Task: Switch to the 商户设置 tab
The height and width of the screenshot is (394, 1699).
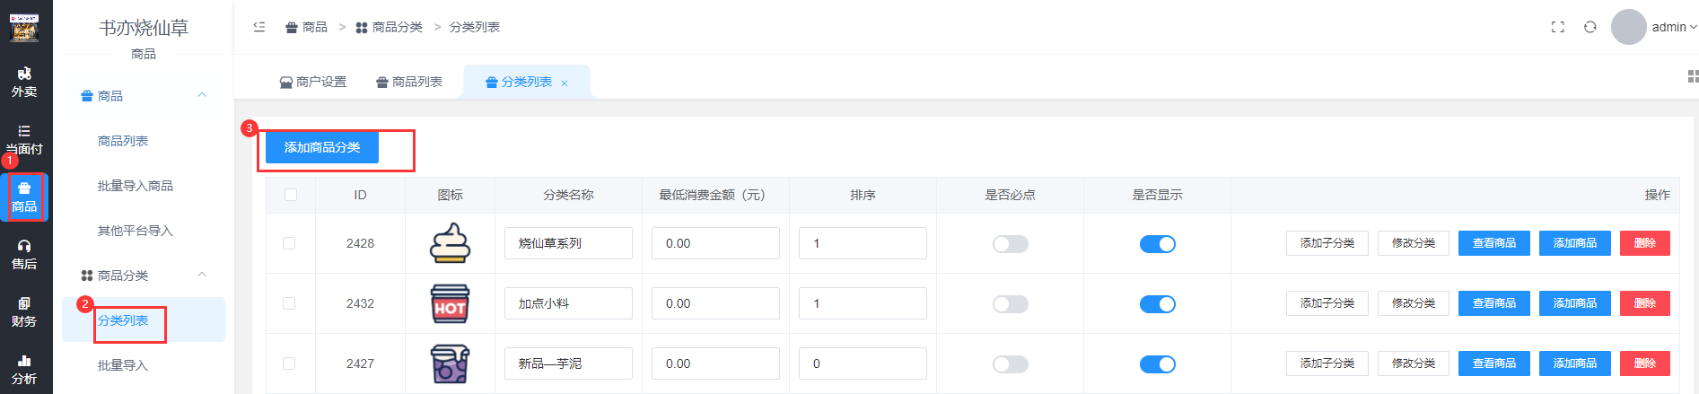Action: coord(313,82)
